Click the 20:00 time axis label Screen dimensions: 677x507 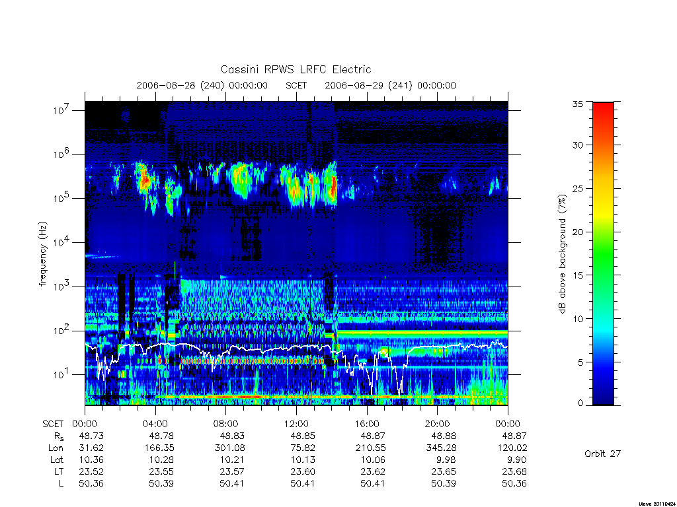click(437, 424)
